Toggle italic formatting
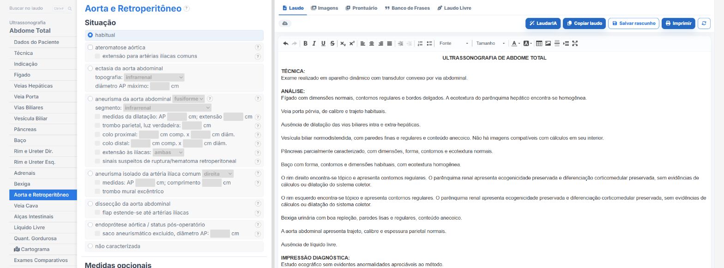 [x=314, y=43]
